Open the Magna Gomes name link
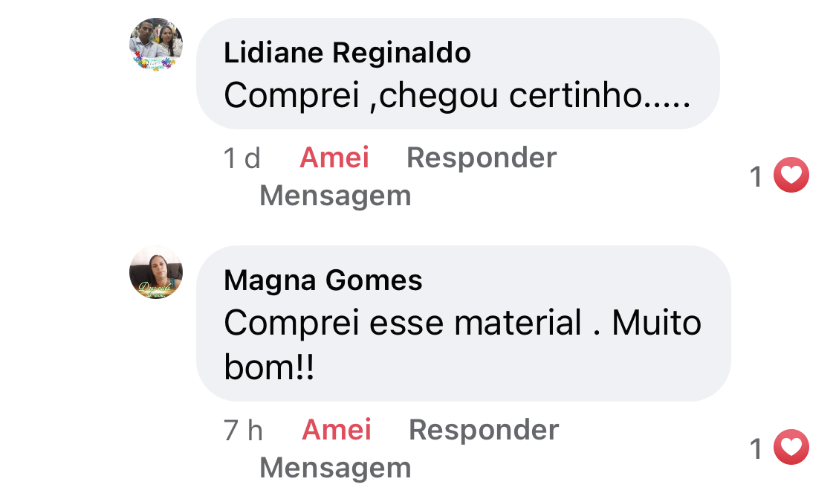 click(323, 280)
